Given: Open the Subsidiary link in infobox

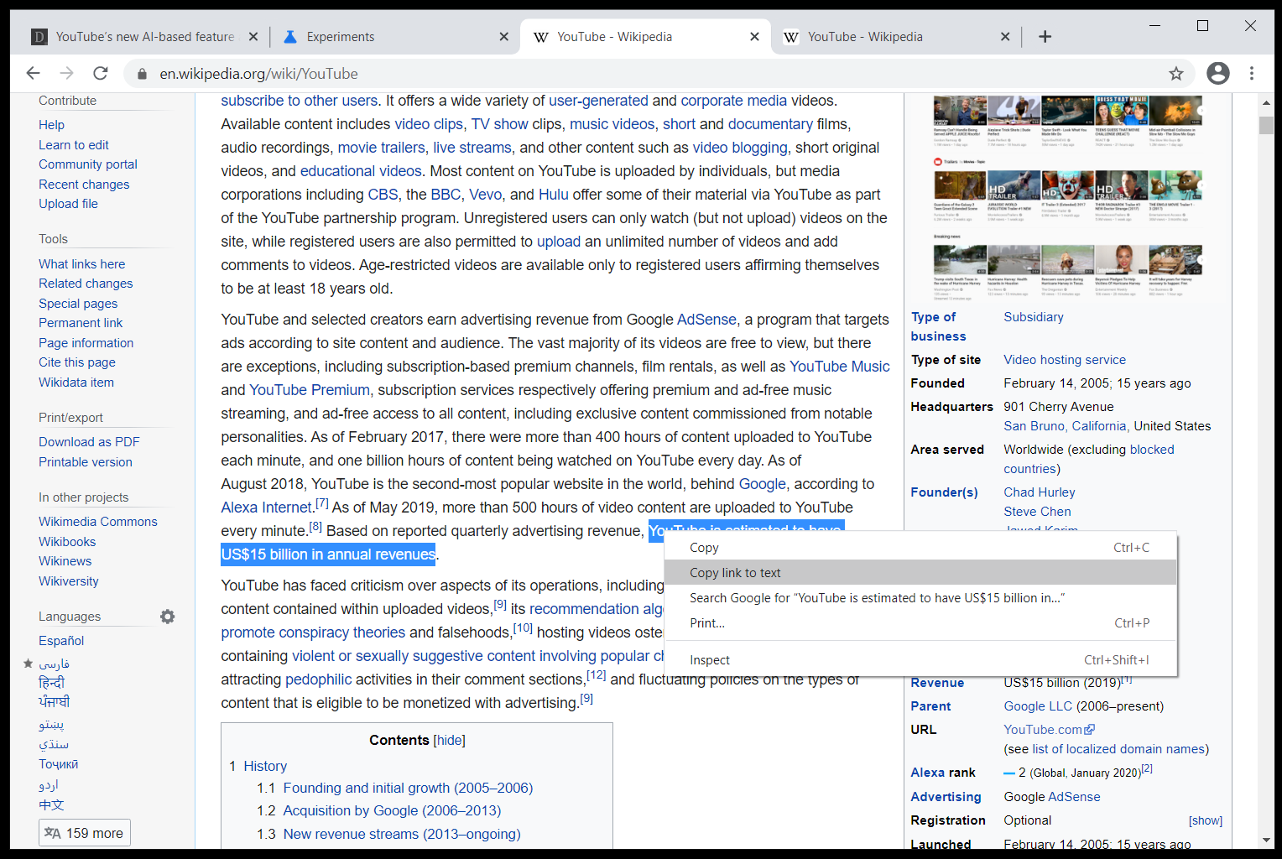Looking at the screenshot, I should [1034, 317].
